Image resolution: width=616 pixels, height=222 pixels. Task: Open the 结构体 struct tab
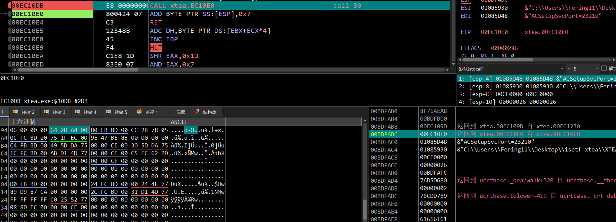206,112
